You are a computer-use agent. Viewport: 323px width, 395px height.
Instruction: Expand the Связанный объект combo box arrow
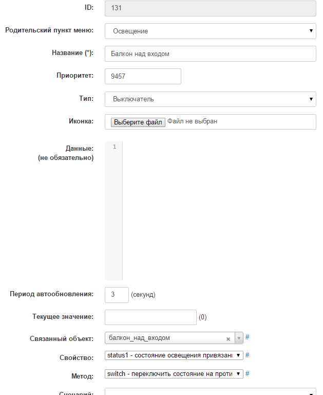[x=238, y=338]
